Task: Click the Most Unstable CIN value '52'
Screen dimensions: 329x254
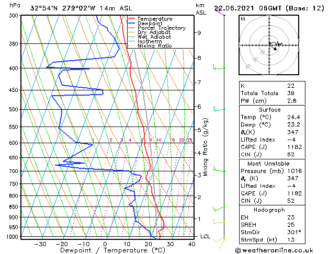Action: 291,201
